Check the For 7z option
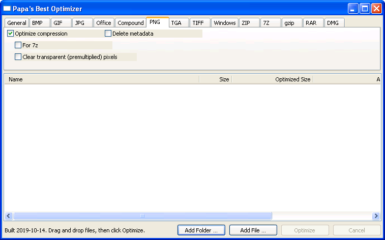Image resolution: width=385 pixels, height=240 pixels. (x=18, y=45)
